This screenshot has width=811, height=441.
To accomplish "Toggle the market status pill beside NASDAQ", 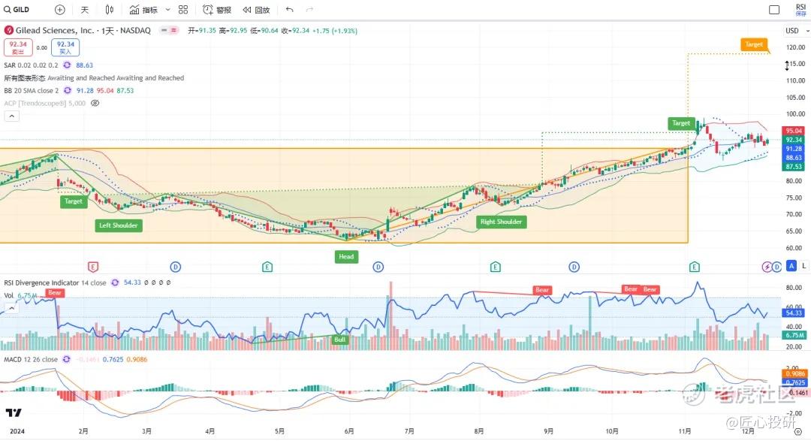I will tap(169, 31).
